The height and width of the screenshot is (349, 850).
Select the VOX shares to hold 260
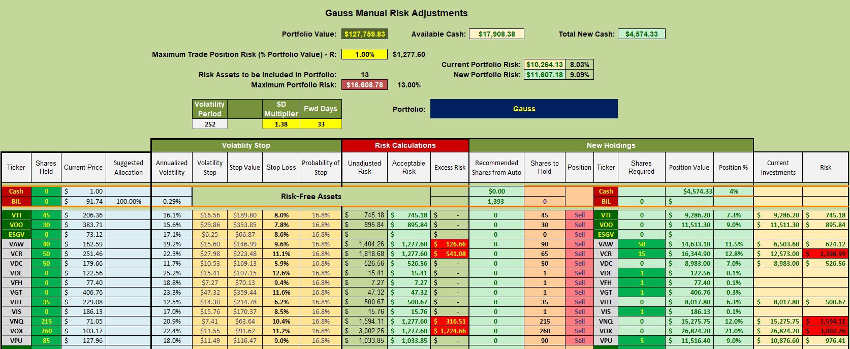(545, 331)
